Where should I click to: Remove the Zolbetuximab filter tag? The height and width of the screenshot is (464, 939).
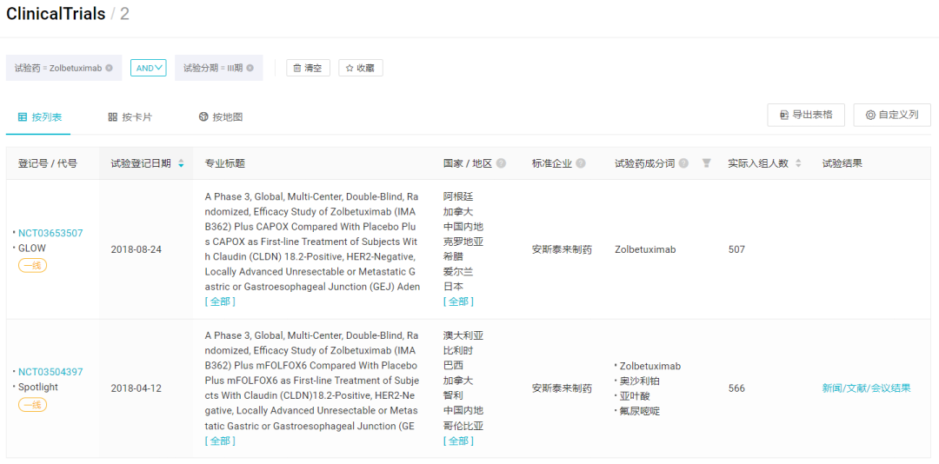(x=109, y=68)
